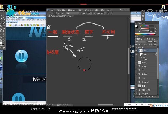Toggle visibility of the 左上角45度 text layer
Screen dimensions: 168x114
click(136, 82)
